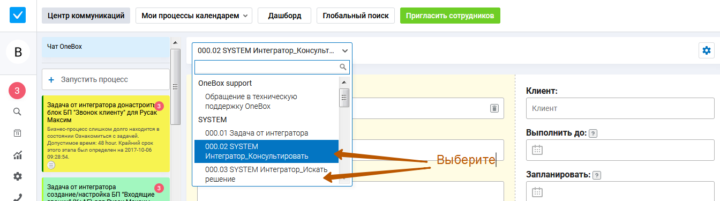Click up arrow of dropdown list scrollbar
The image size is (720, 201).
tap(344, 82)
